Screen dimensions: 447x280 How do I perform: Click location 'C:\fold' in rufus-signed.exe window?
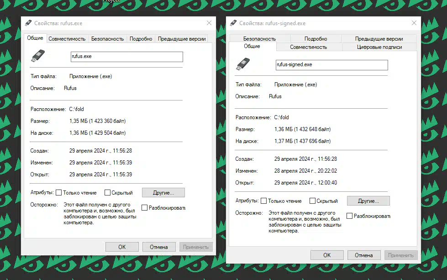(x=281, y=117)
